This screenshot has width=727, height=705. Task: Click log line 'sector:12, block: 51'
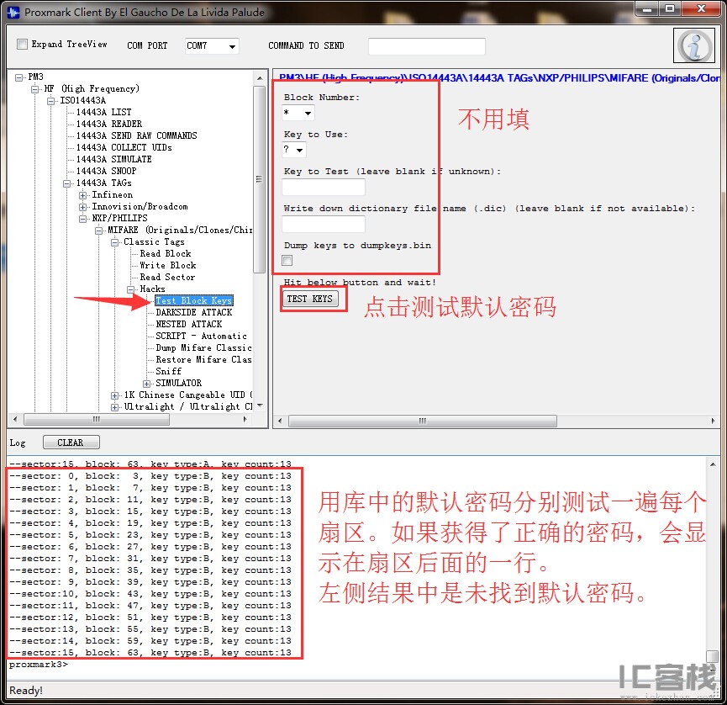(150, 618)
